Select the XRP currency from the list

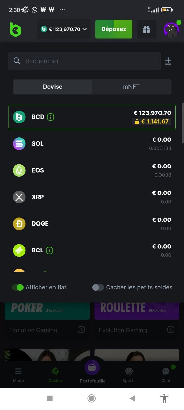[92, 197]
